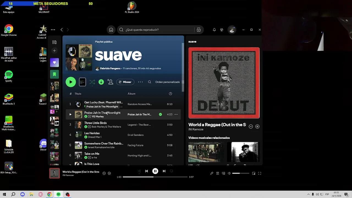This screenshot has width=352, height=198.
Task: Open artist link Bob Marley & The Wailers
Action: 106,127
